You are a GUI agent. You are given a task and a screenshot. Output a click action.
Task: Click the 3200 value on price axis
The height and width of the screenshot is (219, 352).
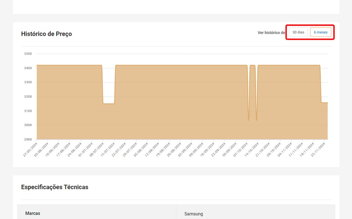[28, 96]
